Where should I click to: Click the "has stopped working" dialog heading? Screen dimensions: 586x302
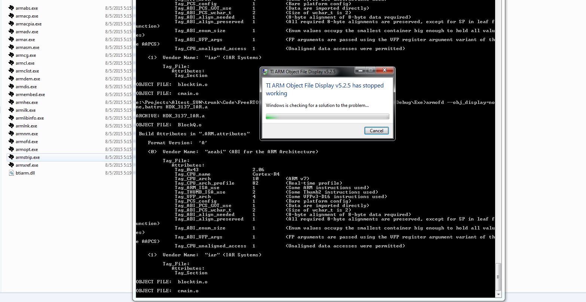(x=325, y=89)
